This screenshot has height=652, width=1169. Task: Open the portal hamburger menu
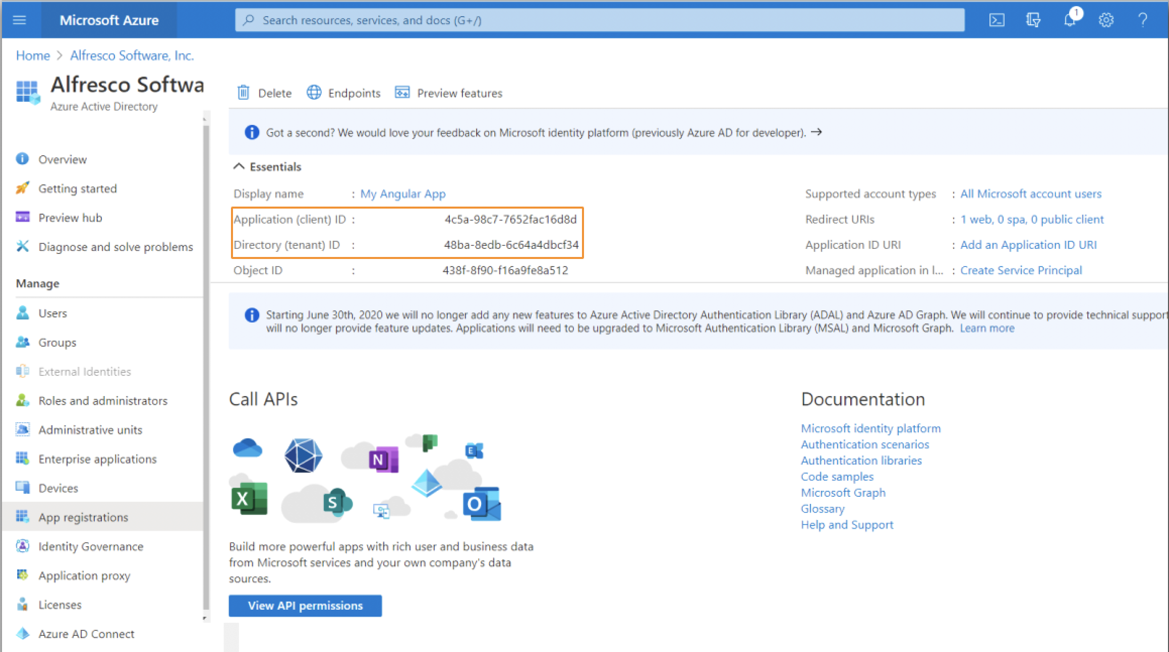click(x=20, y=20)
